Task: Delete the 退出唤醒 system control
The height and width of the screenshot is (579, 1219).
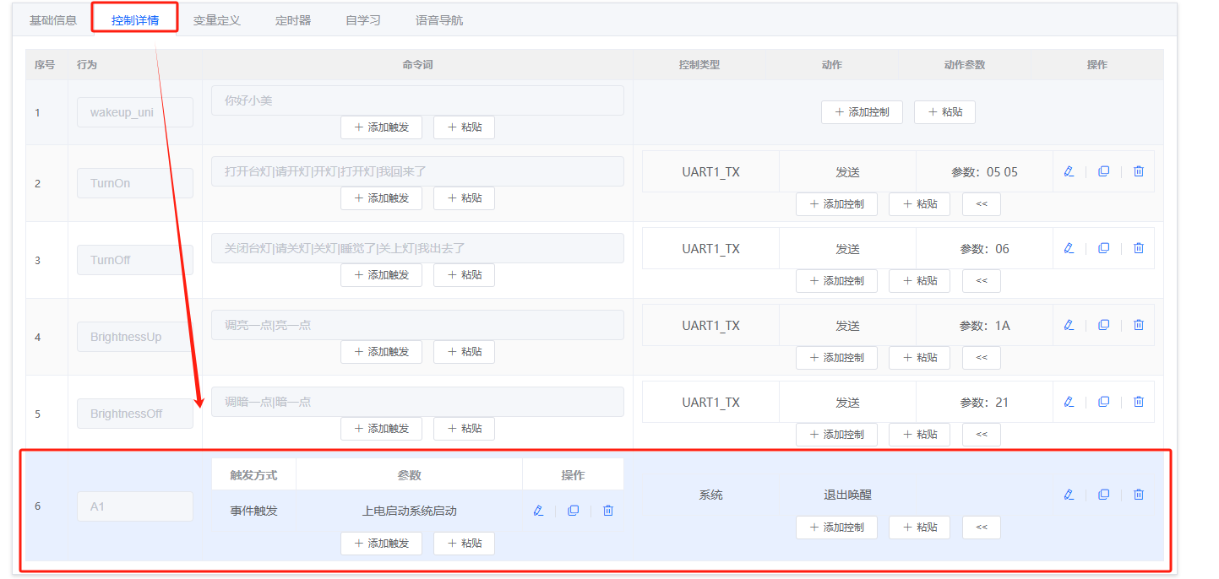Action: pyautogui.click(x=1138, y=495)
